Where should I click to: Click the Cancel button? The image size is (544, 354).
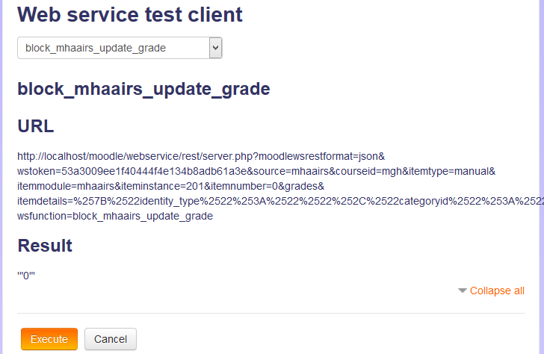111,339
